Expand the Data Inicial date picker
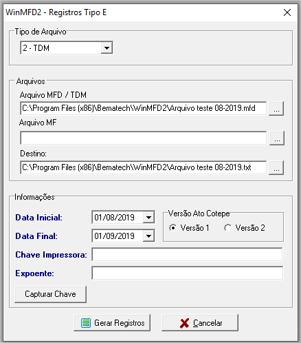301x343 pixels. click(x=148, y=217)
